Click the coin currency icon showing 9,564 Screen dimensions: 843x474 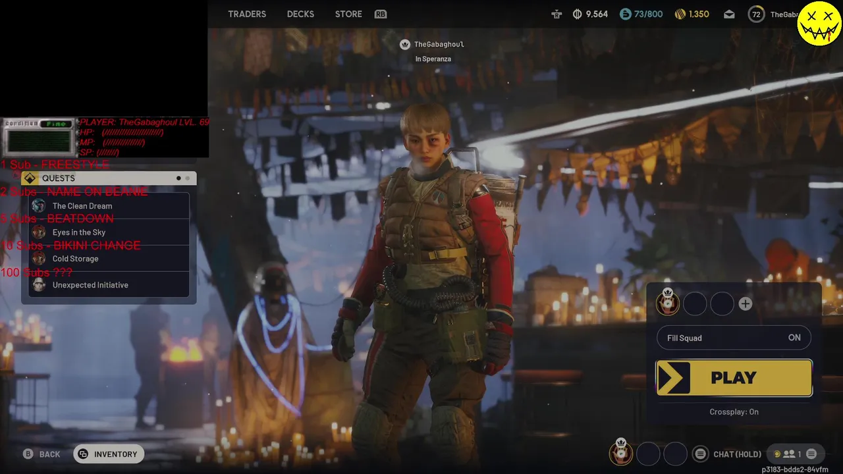click(x=578, y=14)
